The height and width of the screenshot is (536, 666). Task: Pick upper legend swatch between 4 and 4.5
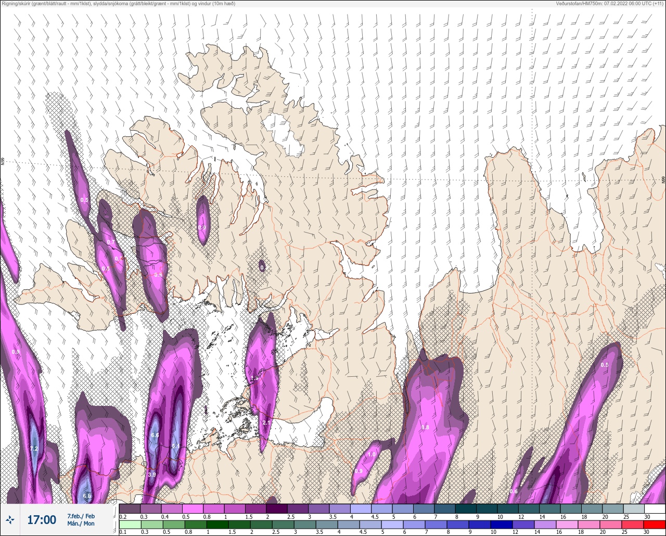tap(361, 508)
